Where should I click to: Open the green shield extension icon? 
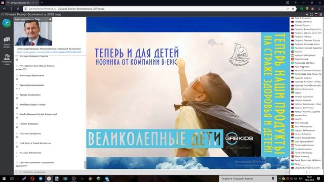coord(302,9)
